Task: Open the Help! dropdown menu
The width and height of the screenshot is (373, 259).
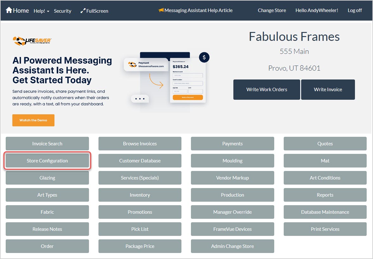Action: click(41, 11)
